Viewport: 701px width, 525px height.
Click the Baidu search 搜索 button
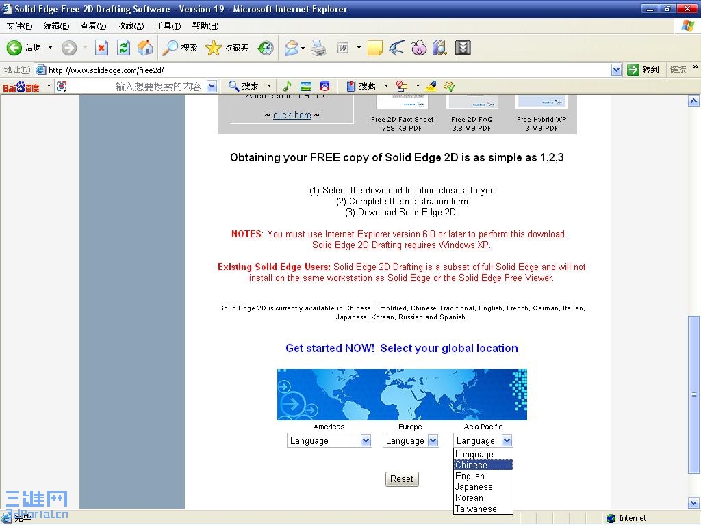tap(244, 86)
